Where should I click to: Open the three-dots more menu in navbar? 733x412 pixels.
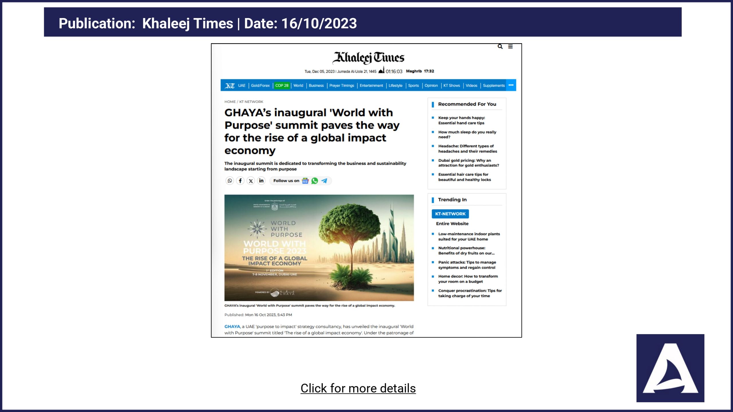(x=511, y=85)
